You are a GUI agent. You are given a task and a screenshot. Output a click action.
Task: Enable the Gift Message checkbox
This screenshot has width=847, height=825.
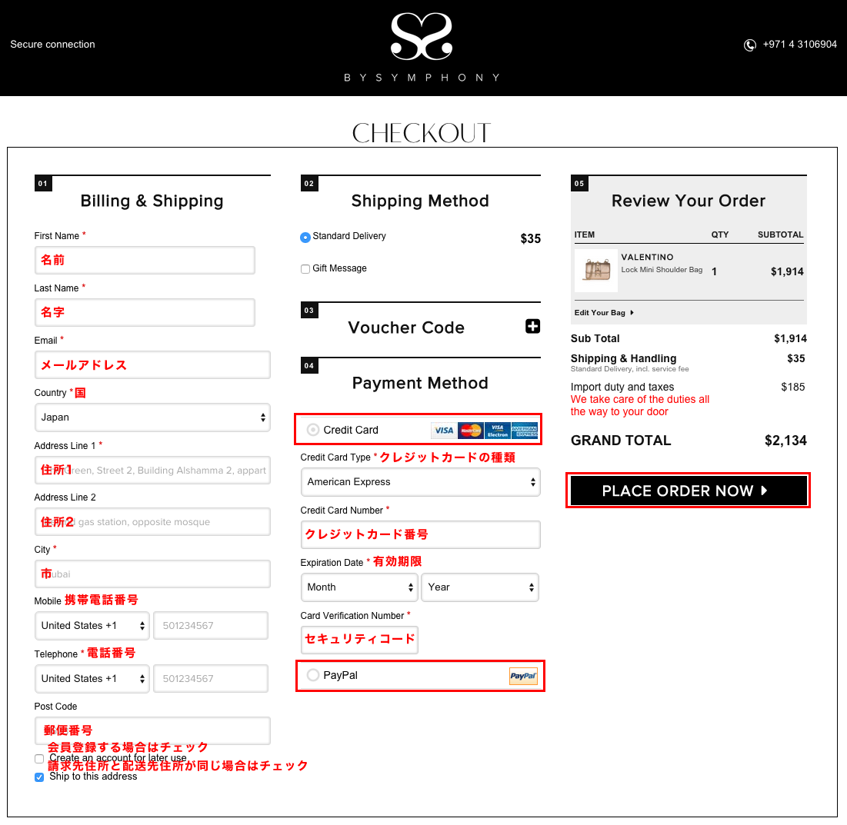point(305,269)
